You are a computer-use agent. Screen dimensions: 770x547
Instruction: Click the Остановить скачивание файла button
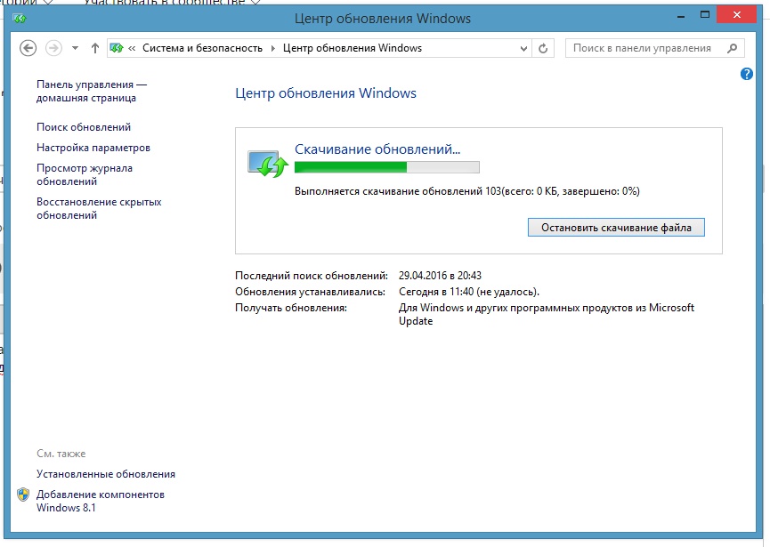tap(616, 228)
